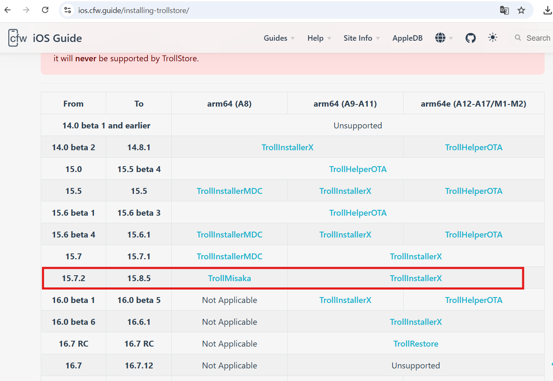Screen dimensions: 553x381
Task: Open the AppleDB nav link
Action: [x=407, y=38]
